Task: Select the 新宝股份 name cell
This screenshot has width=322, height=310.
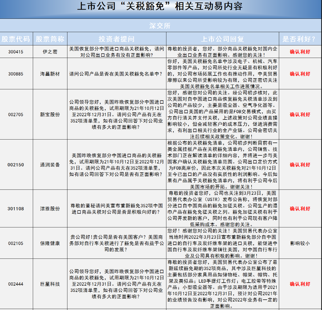Action: coord(49,114)
